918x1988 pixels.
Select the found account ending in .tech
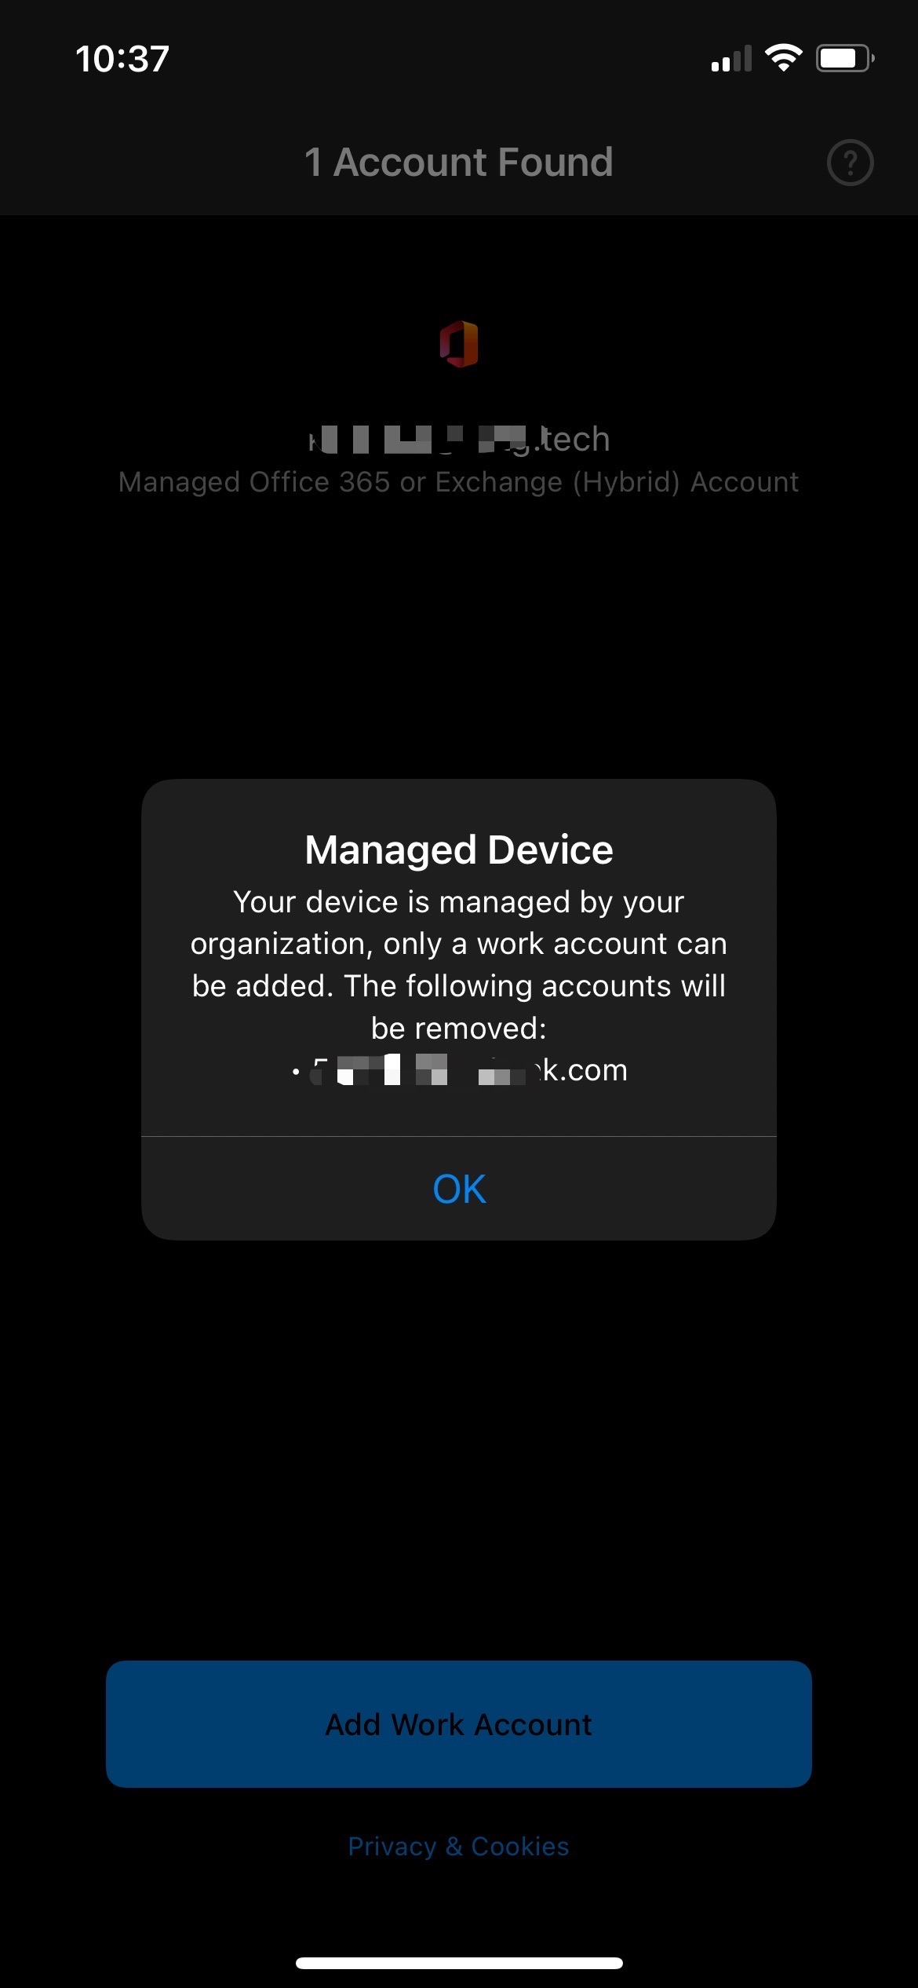[459, 440]
